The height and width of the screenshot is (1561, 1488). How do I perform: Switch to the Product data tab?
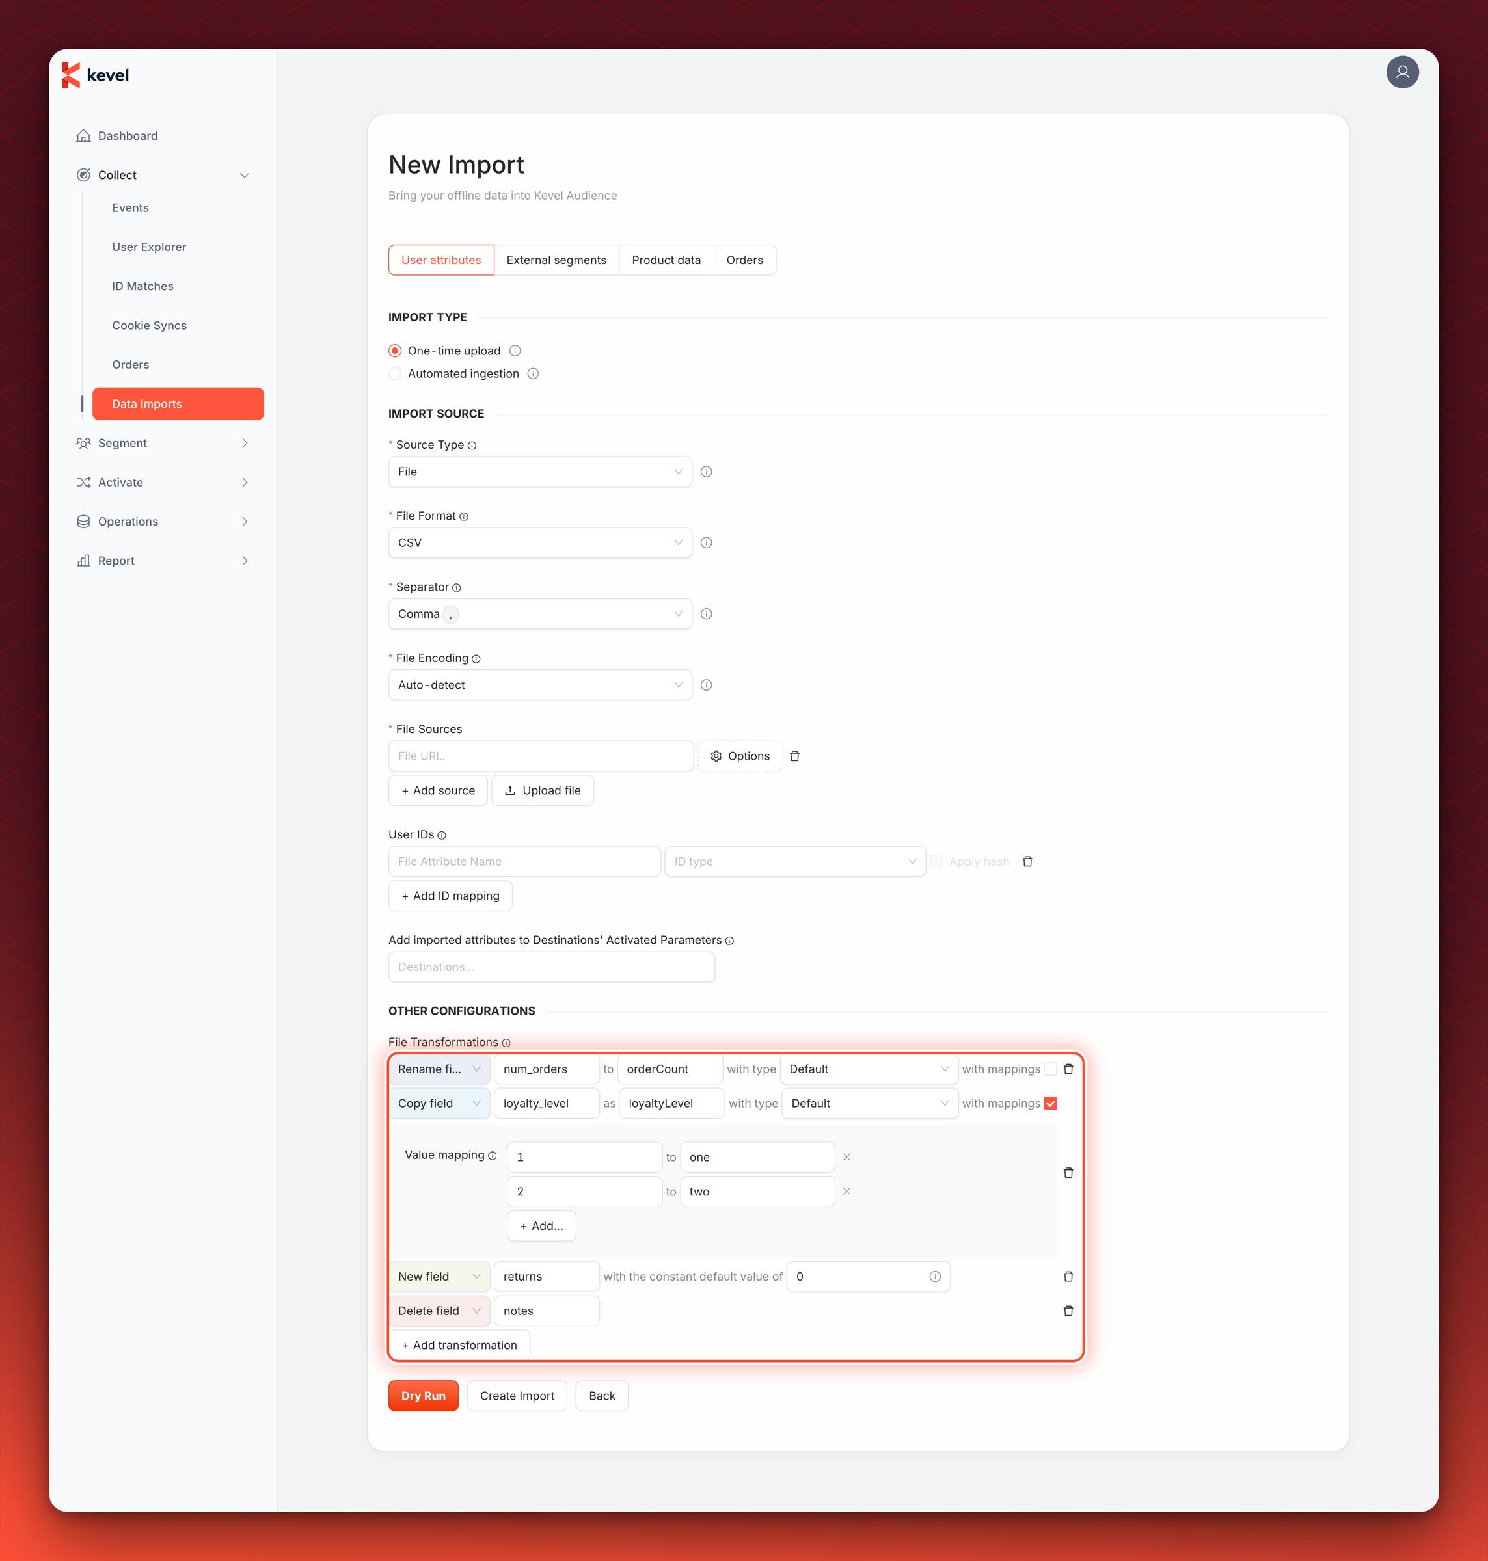666,260
